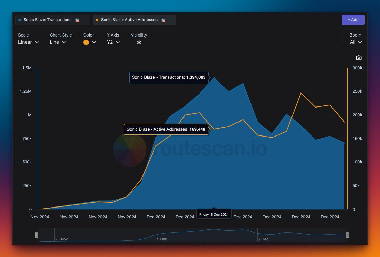Click the 150k right axis label

(x=357, y=139)
